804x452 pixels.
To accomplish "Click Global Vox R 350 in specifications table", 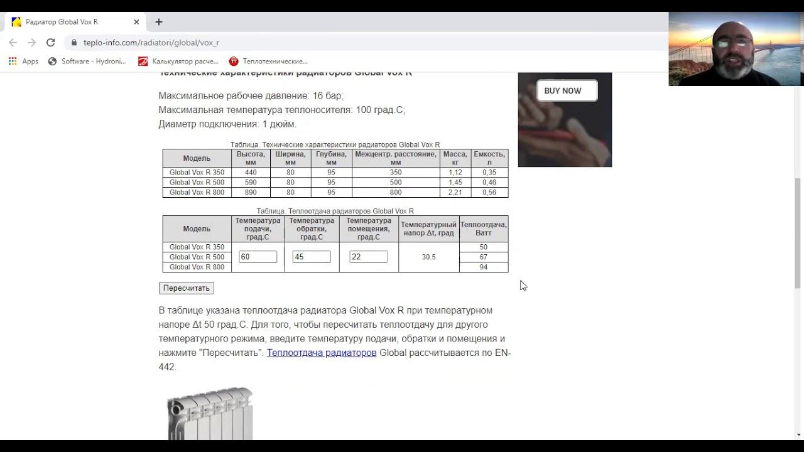I will 197,173.
